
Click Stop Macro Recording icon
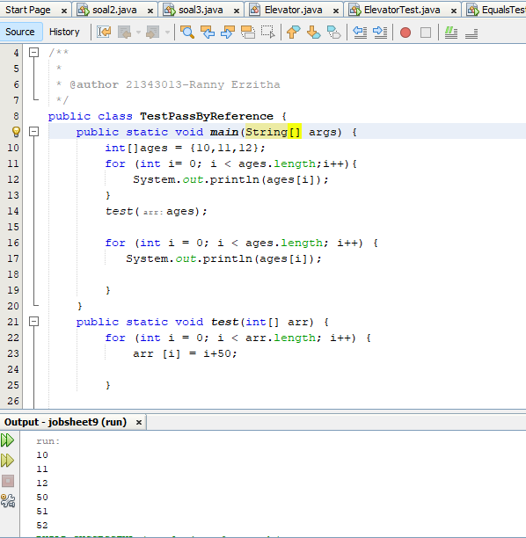(x=426, y=33)
